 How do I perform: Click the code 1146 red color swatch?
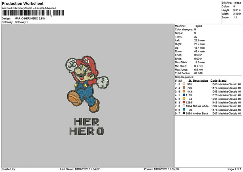(184, 102)
